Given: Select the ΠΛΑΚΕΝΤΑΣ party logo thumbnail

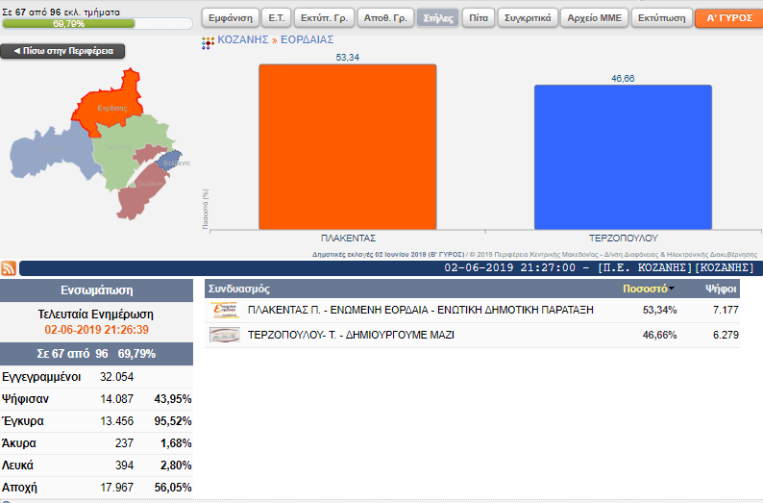Looking at the screenshot, I should [225, 311].
